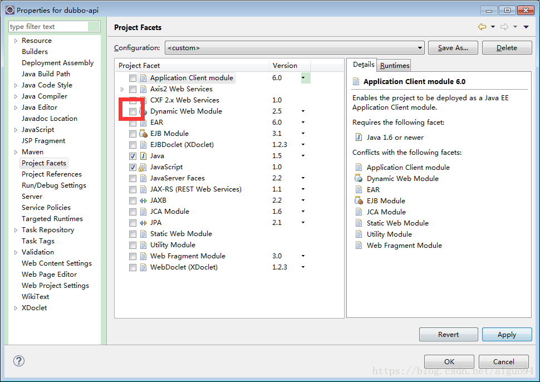Open the Configuration combo box
540x382 pixels.
(294, 47)
